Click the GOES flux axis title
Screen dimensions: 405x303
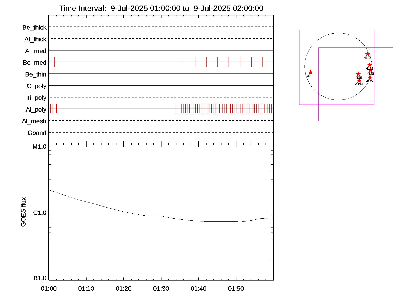[23, 212]
